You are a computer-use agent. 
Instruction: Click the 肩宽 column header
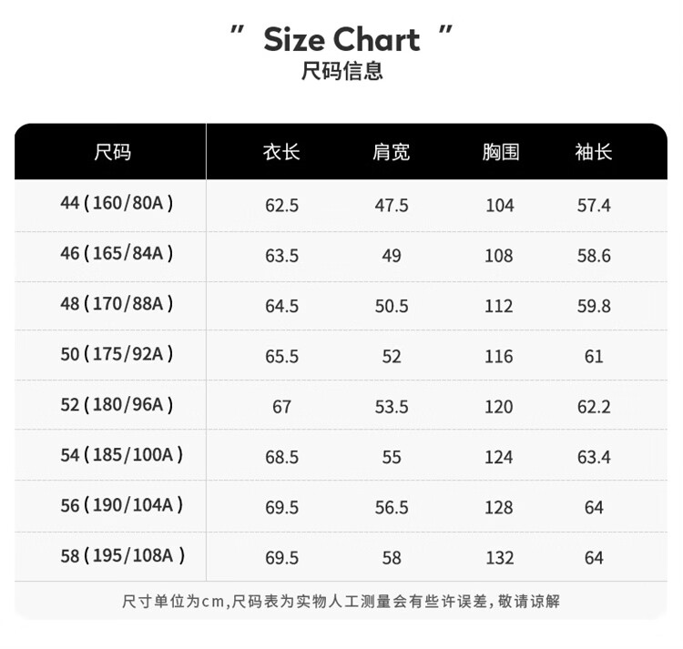tap(392, 152)
